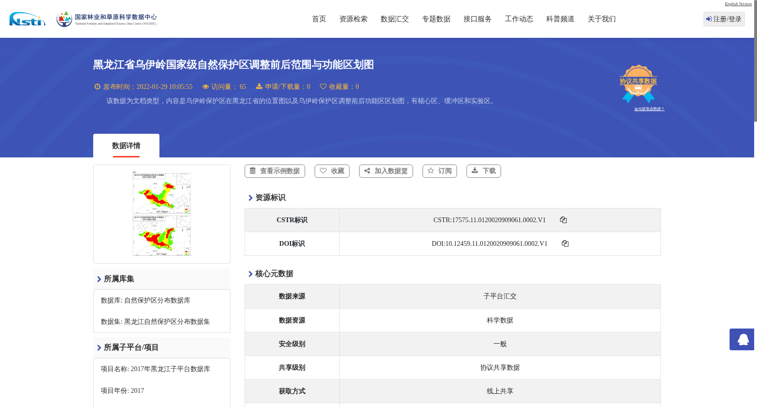Click the dataset title heading
757x407 pixels.
[x=233, y=65]
